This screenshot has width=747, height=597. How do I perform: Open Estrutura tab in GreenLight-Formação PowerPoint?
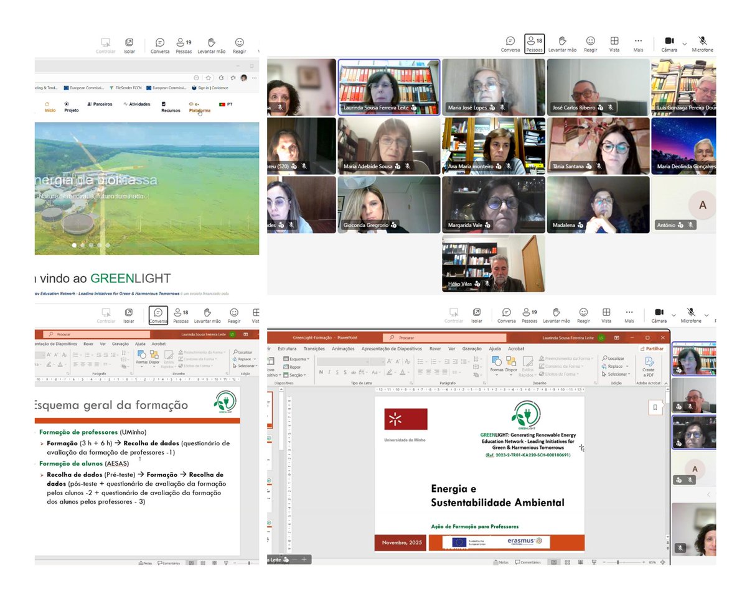287,349
